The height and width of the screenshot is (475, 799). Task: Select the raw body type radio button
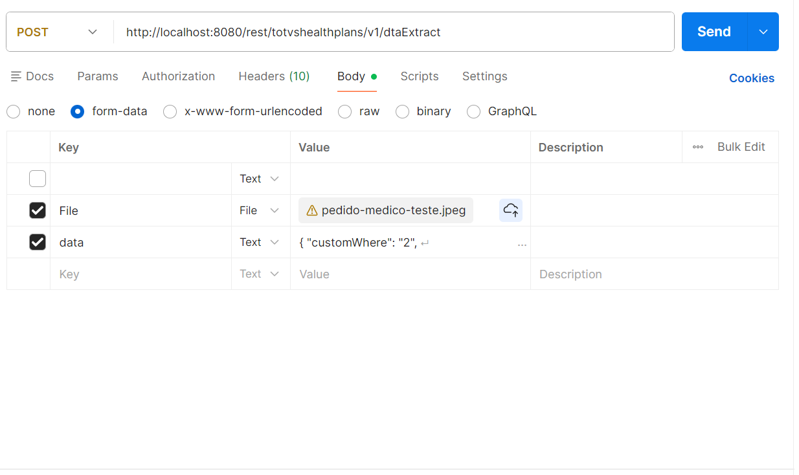346,111
